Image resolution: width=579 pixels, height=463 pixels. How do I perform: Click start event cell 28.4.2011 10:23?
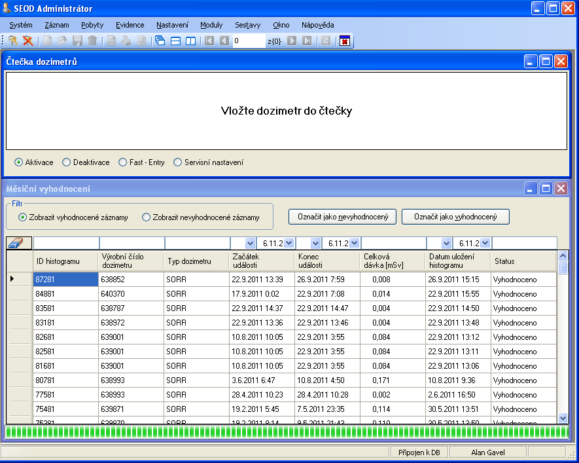(262, 395)
